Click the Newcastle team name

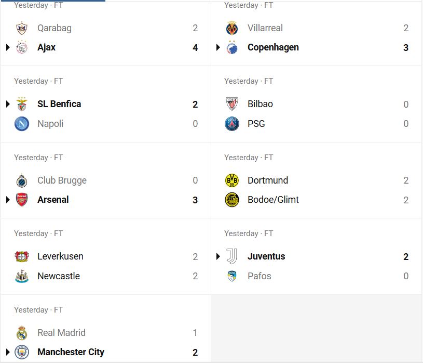[x=59, y=276]
